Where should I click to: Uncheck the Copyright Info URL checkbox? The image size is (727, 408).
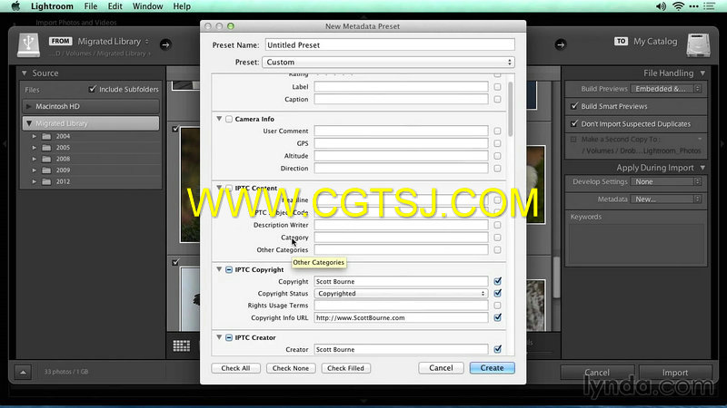point(497,317)
